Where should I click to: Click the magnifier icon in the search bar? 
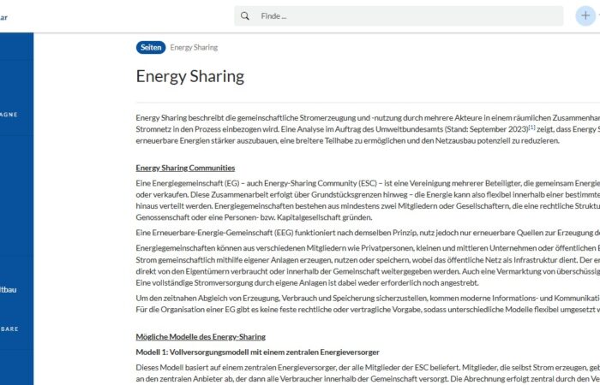click(246, 16)
